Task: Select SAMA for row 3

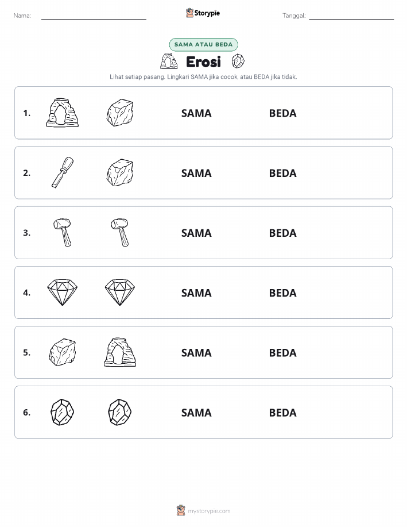Action: coord(196,233)
